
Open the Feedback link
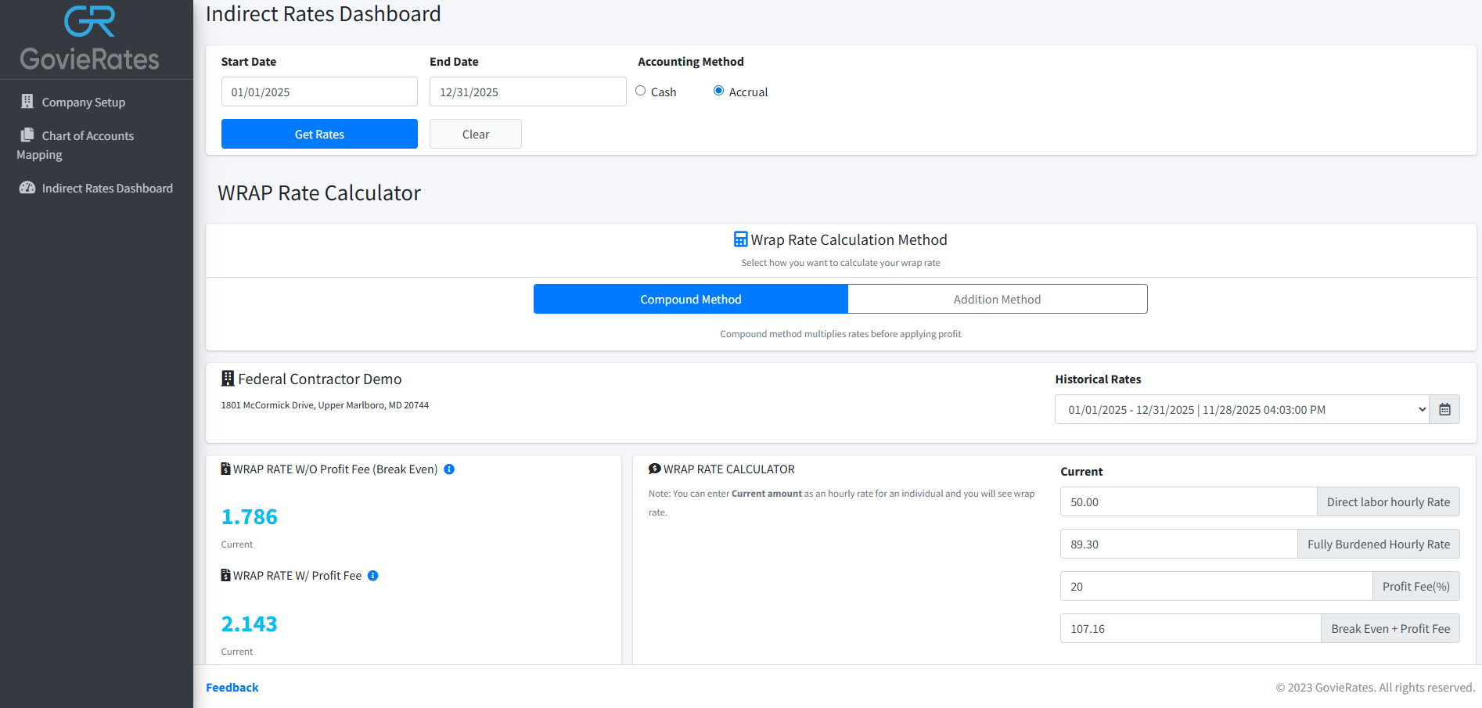(232, 687)
